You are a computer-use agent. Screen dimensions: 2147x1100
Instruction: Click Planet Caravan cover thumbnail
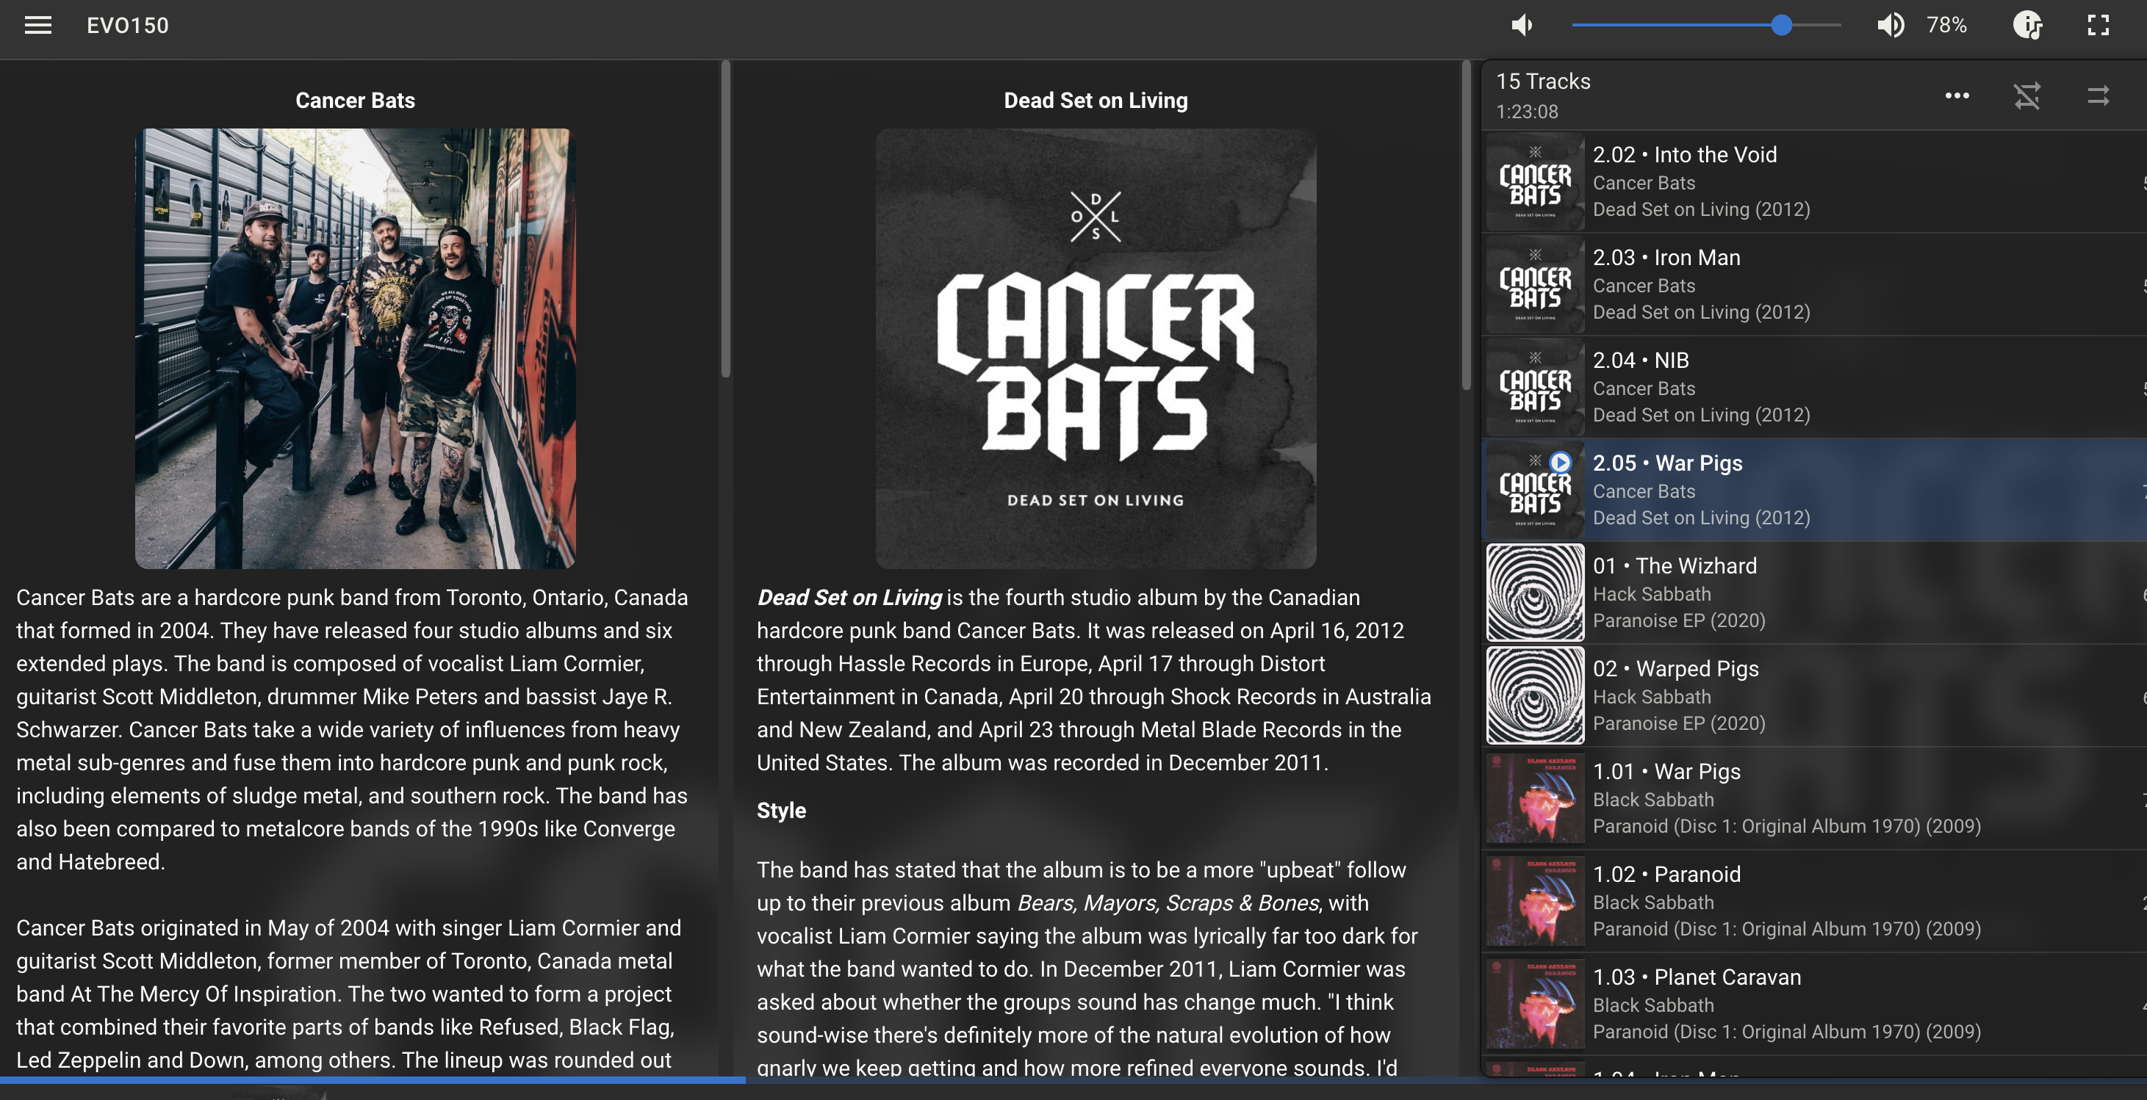[1535, 1005]
